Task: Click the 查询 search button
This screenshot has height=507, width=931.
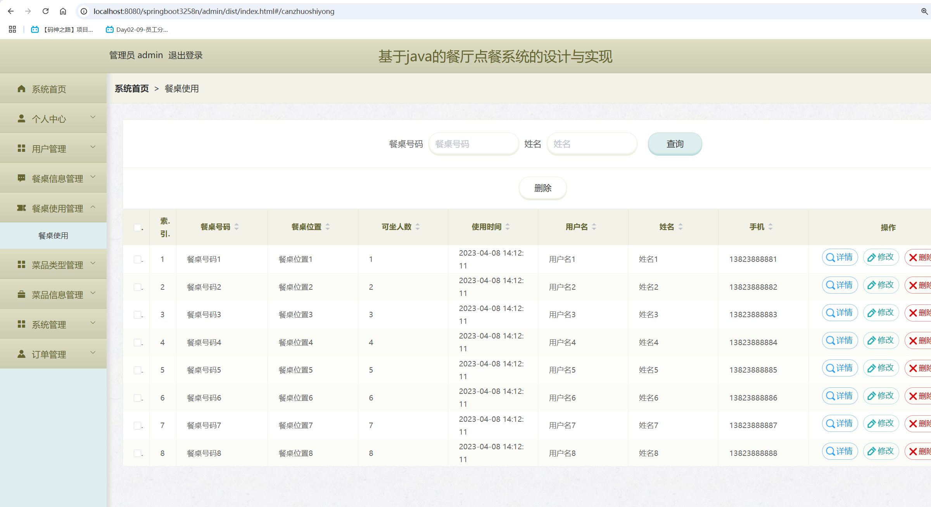Action: [x=675, y=144]
